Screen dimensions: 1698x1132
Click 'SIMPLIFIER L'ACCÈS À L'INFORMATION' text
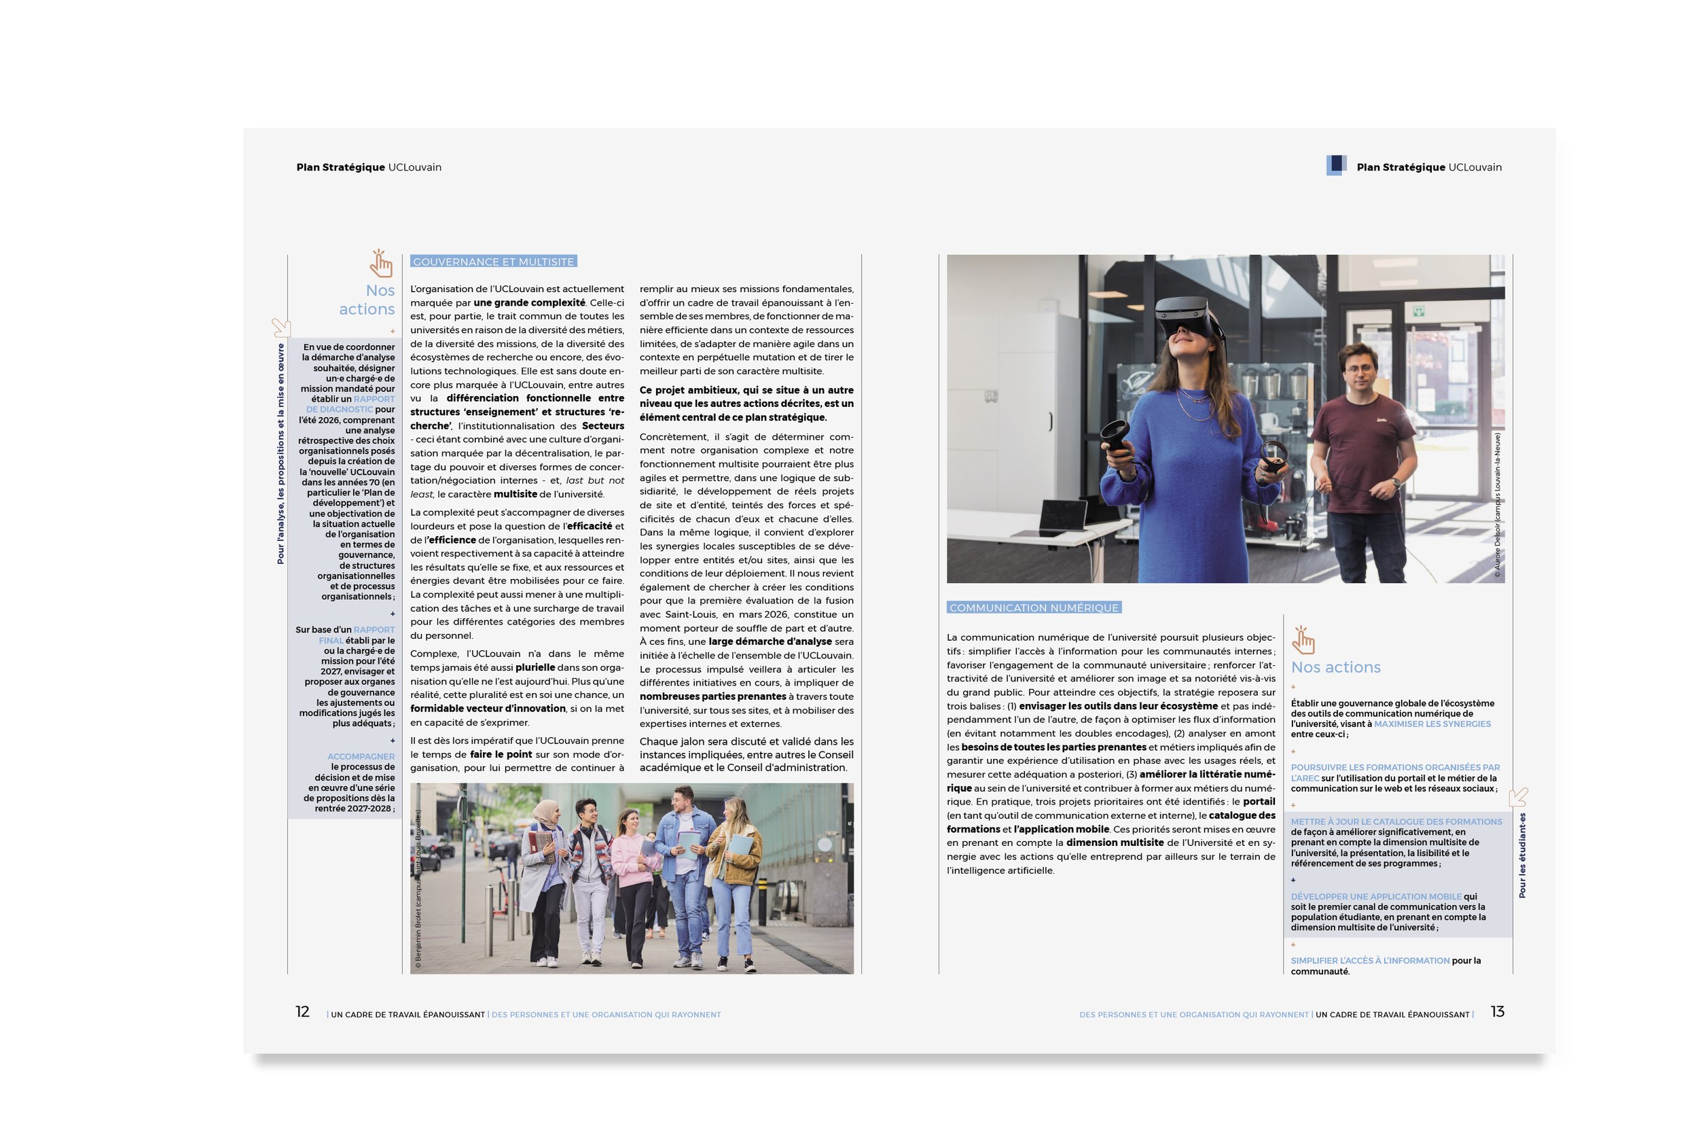(1370, 961)
